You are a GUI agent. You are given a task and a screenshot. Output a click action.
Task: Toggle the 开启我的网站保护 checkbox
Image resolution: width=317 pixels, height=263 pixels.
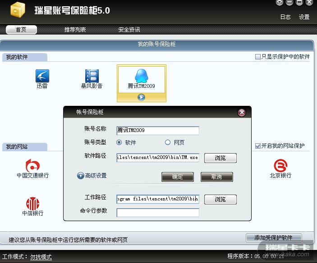(x=258, y=146)
